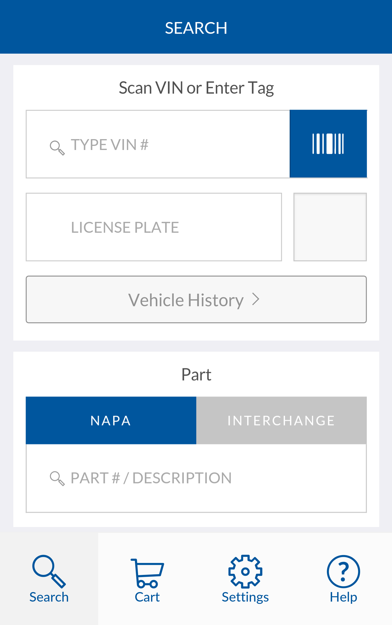Click into the LICENSE PLATE field

[x=154, y=227]
